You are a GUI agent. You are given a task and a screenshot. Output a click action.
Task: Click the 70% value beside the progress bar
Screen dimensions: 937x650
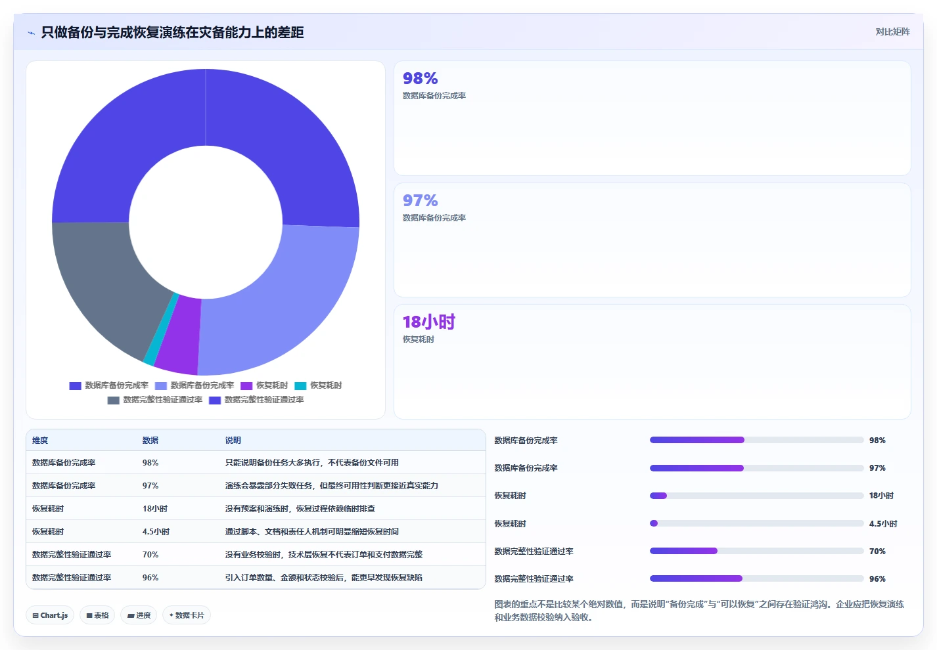point(877,552)
